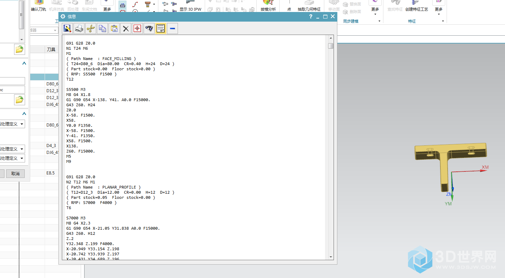The height and width of the screenshot is (278, 505).
Task: Click the left panel vertical scrollbar thumb
Action: 22,15
